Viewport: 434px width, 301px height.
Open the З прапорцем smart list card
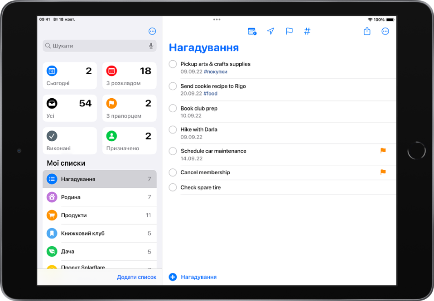(129, 108)
